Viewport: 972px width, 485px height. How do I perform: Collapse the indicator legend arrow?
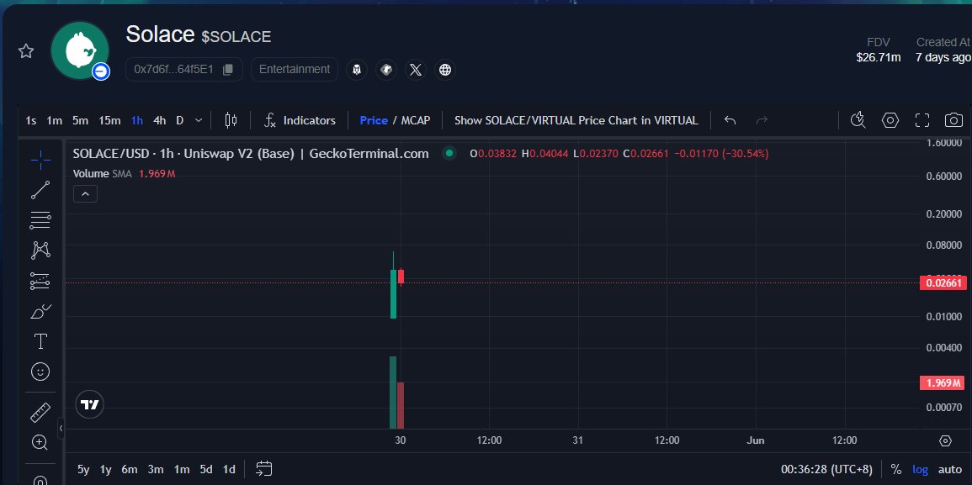(x=86, y=194)
